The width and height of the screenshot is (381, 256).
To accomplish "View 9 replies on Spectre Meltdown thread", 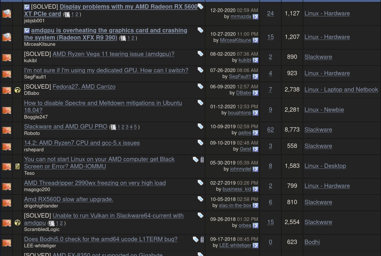I will pyautogui.click(x=270, y=110).
